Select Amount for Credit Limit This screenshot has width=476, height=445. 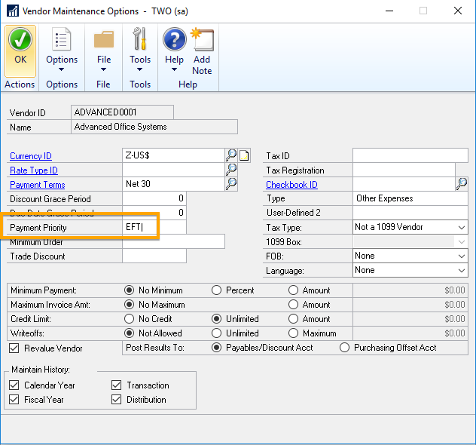293,319
